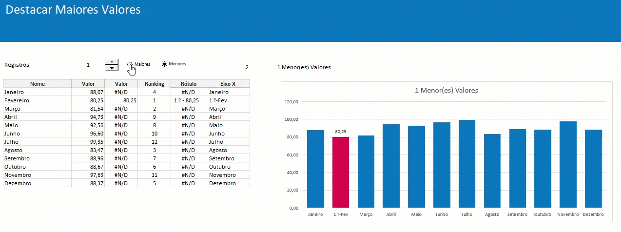Click the Ranking column header
621x232 pixels.
tap(155, 84)
